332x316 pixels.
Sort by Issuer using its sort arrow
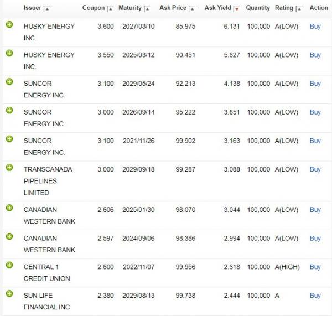point(47,9)
